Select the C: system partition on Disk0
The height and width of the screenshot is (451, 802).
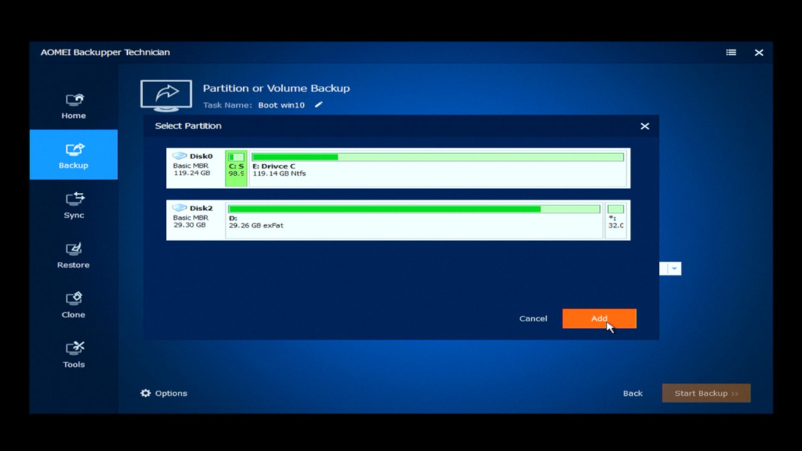[236, 169]
